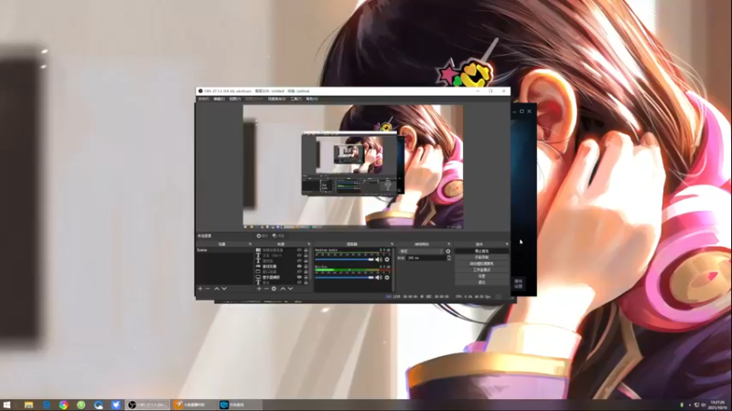Remove the selected scene with the minus icon

click(x=208, y=289)
